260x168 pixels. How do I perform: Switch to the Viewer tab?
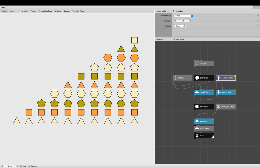click(4, 11)
